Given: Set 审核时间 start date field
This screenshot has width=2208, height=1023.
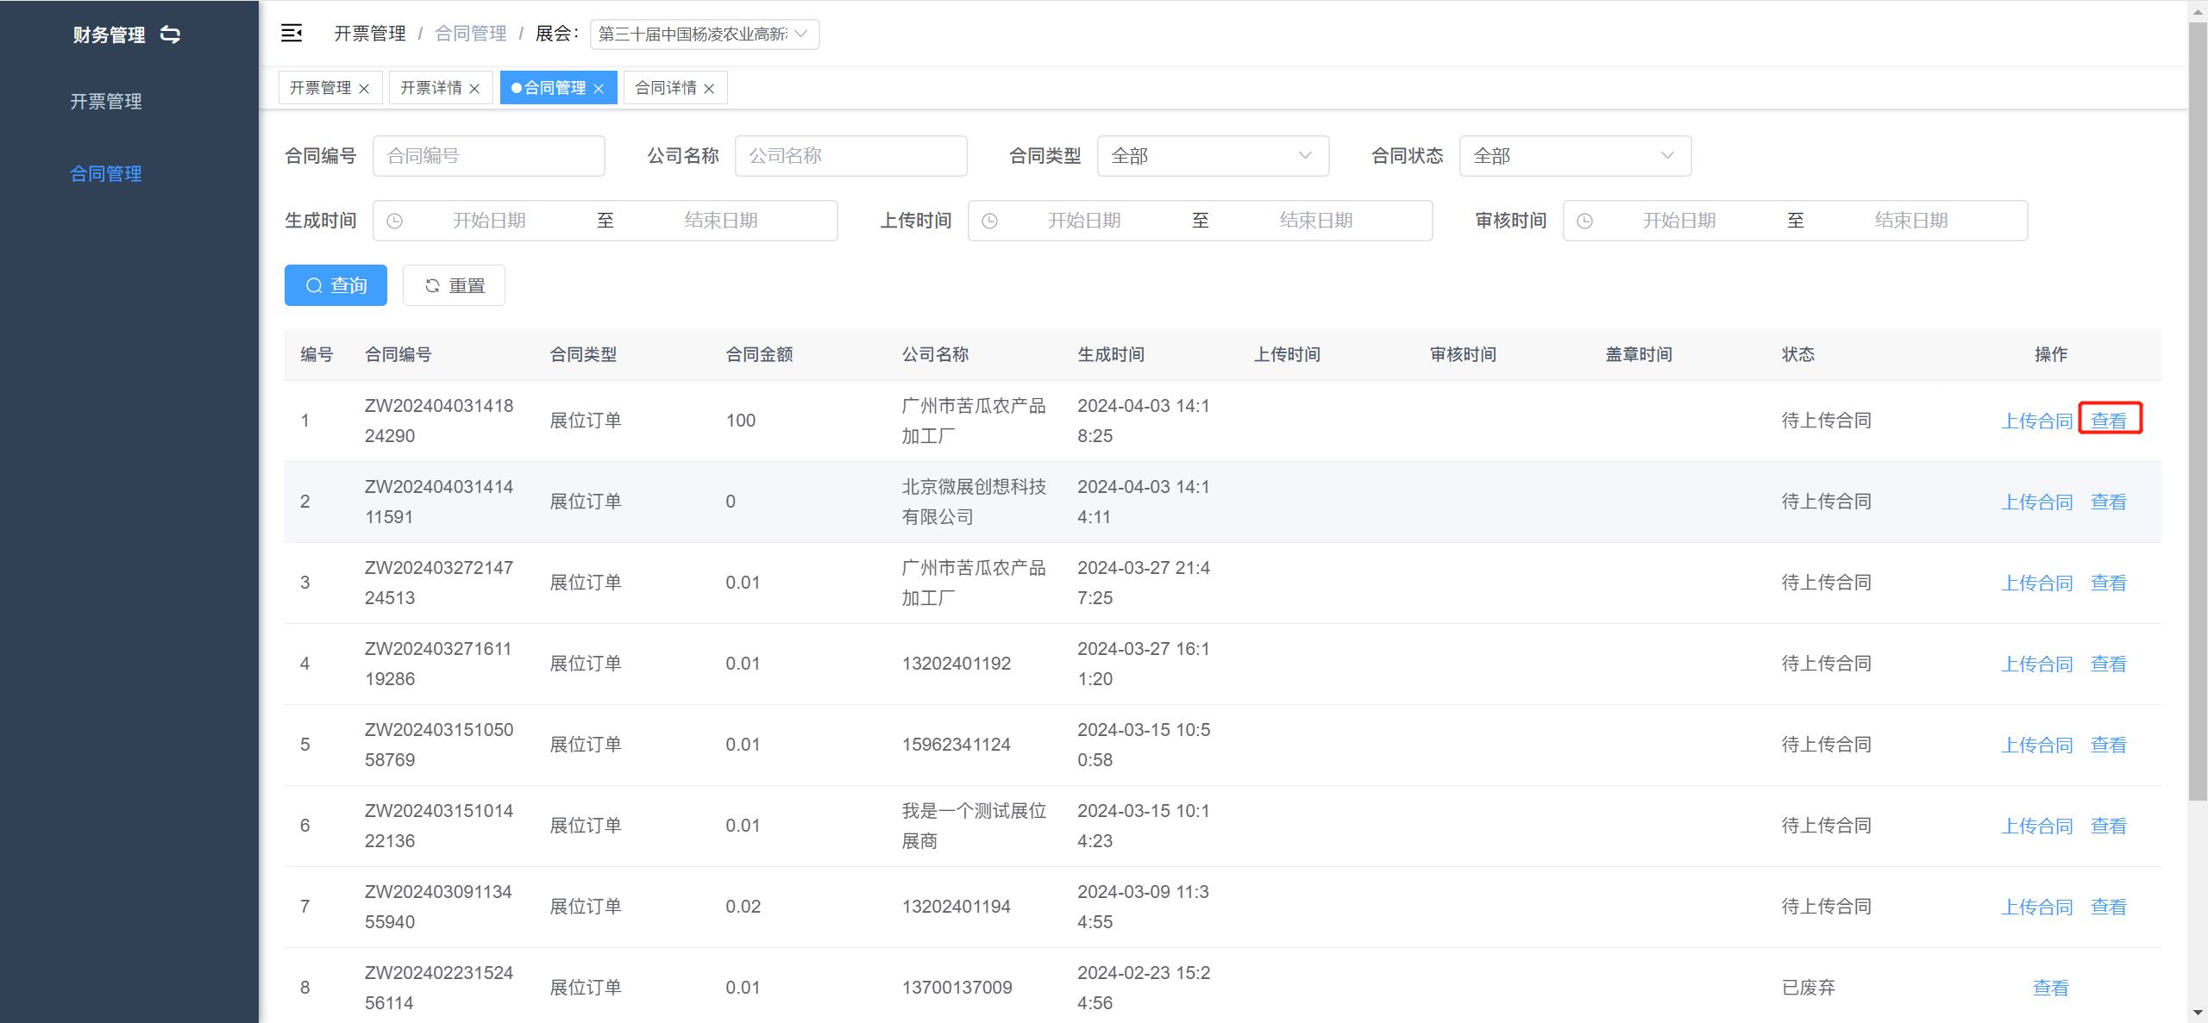Looking at the screenshot, I should click(x=1679, y=221).
